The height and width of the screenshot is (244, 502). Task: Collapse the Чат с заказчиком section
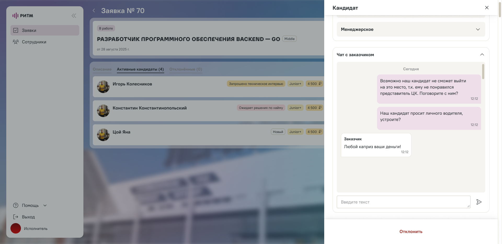click(482, 54)
